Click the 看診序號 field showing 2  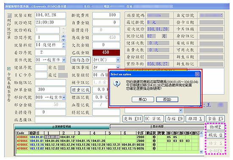pos(50,52)
